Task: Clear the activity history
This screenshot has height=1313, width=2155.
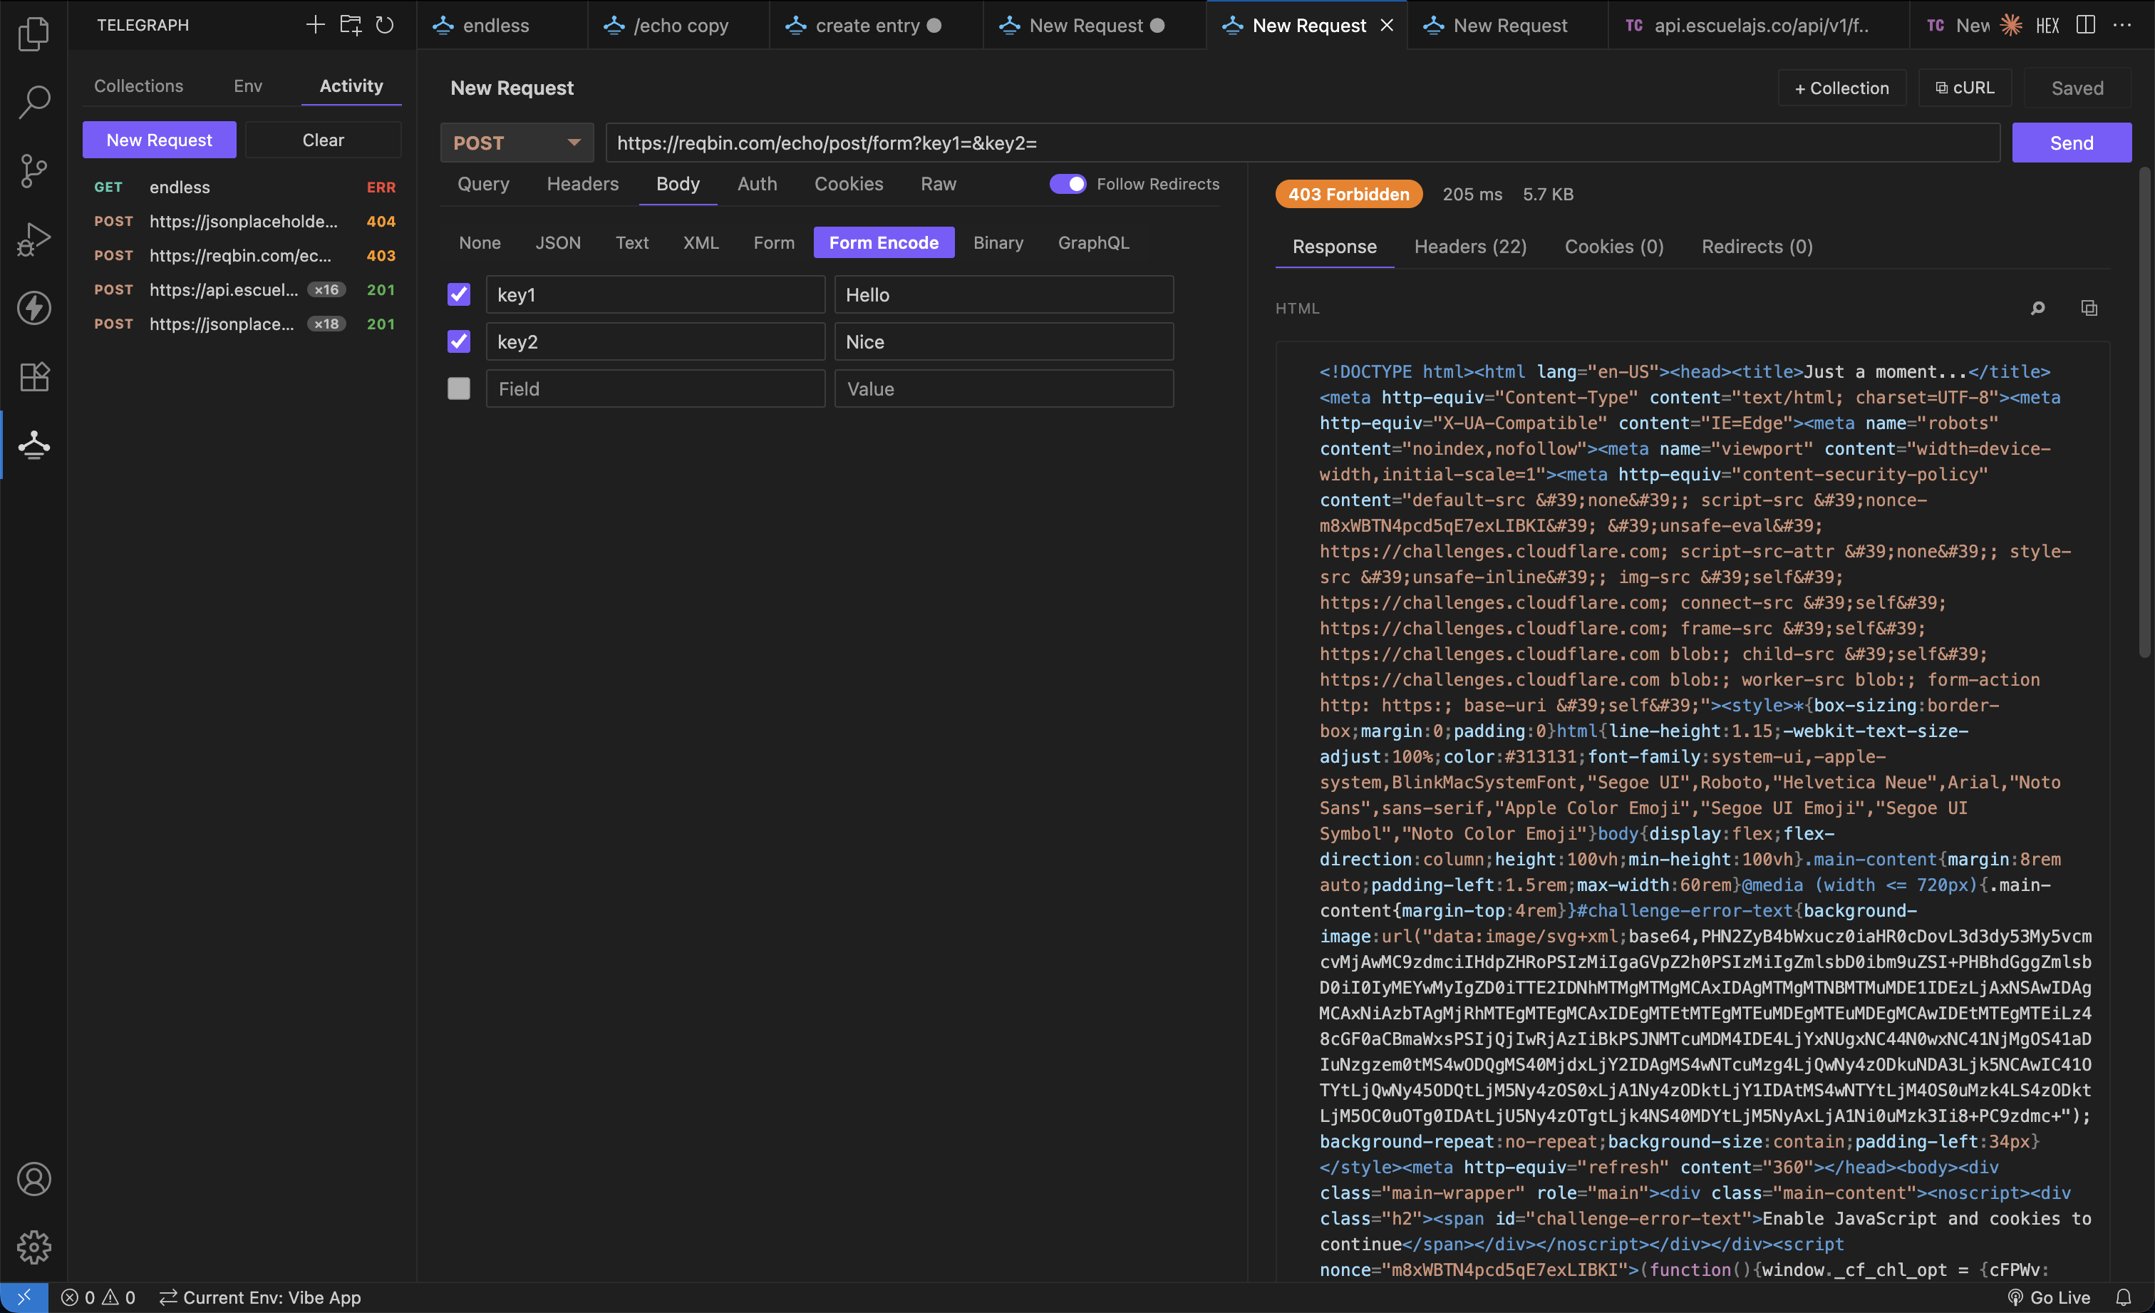Action: pos(323,140)
